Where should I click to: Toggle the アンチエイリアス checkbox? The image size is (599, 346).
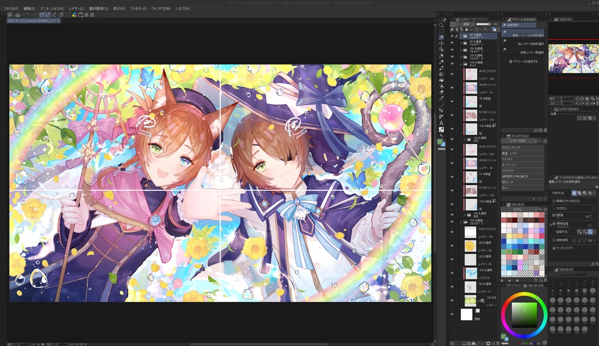click(555, 248)
